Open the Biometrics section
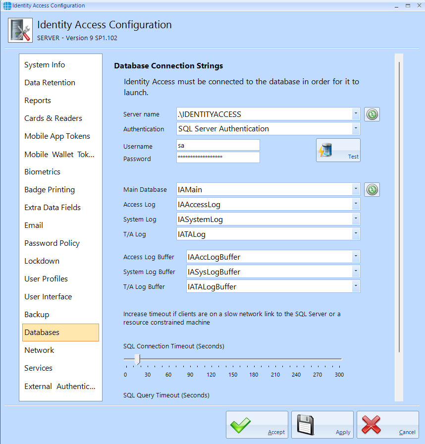The height and width of the screenshot is (444, 425). point(60,172)
